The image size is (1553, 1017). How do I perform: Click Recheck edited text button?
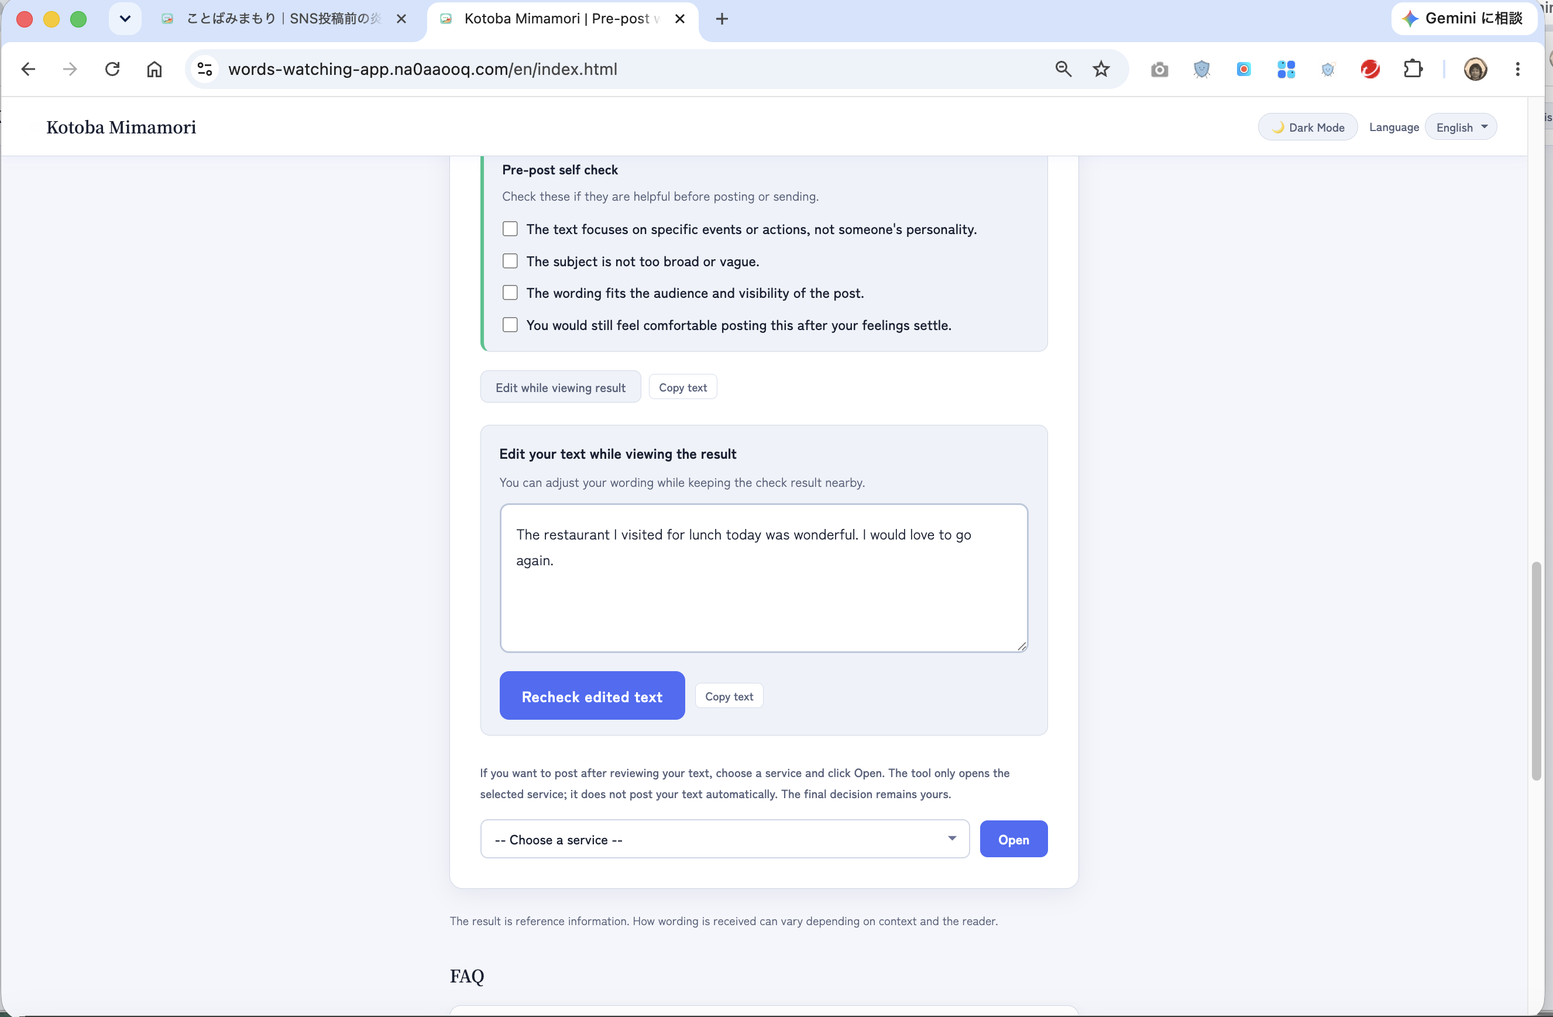592,696
